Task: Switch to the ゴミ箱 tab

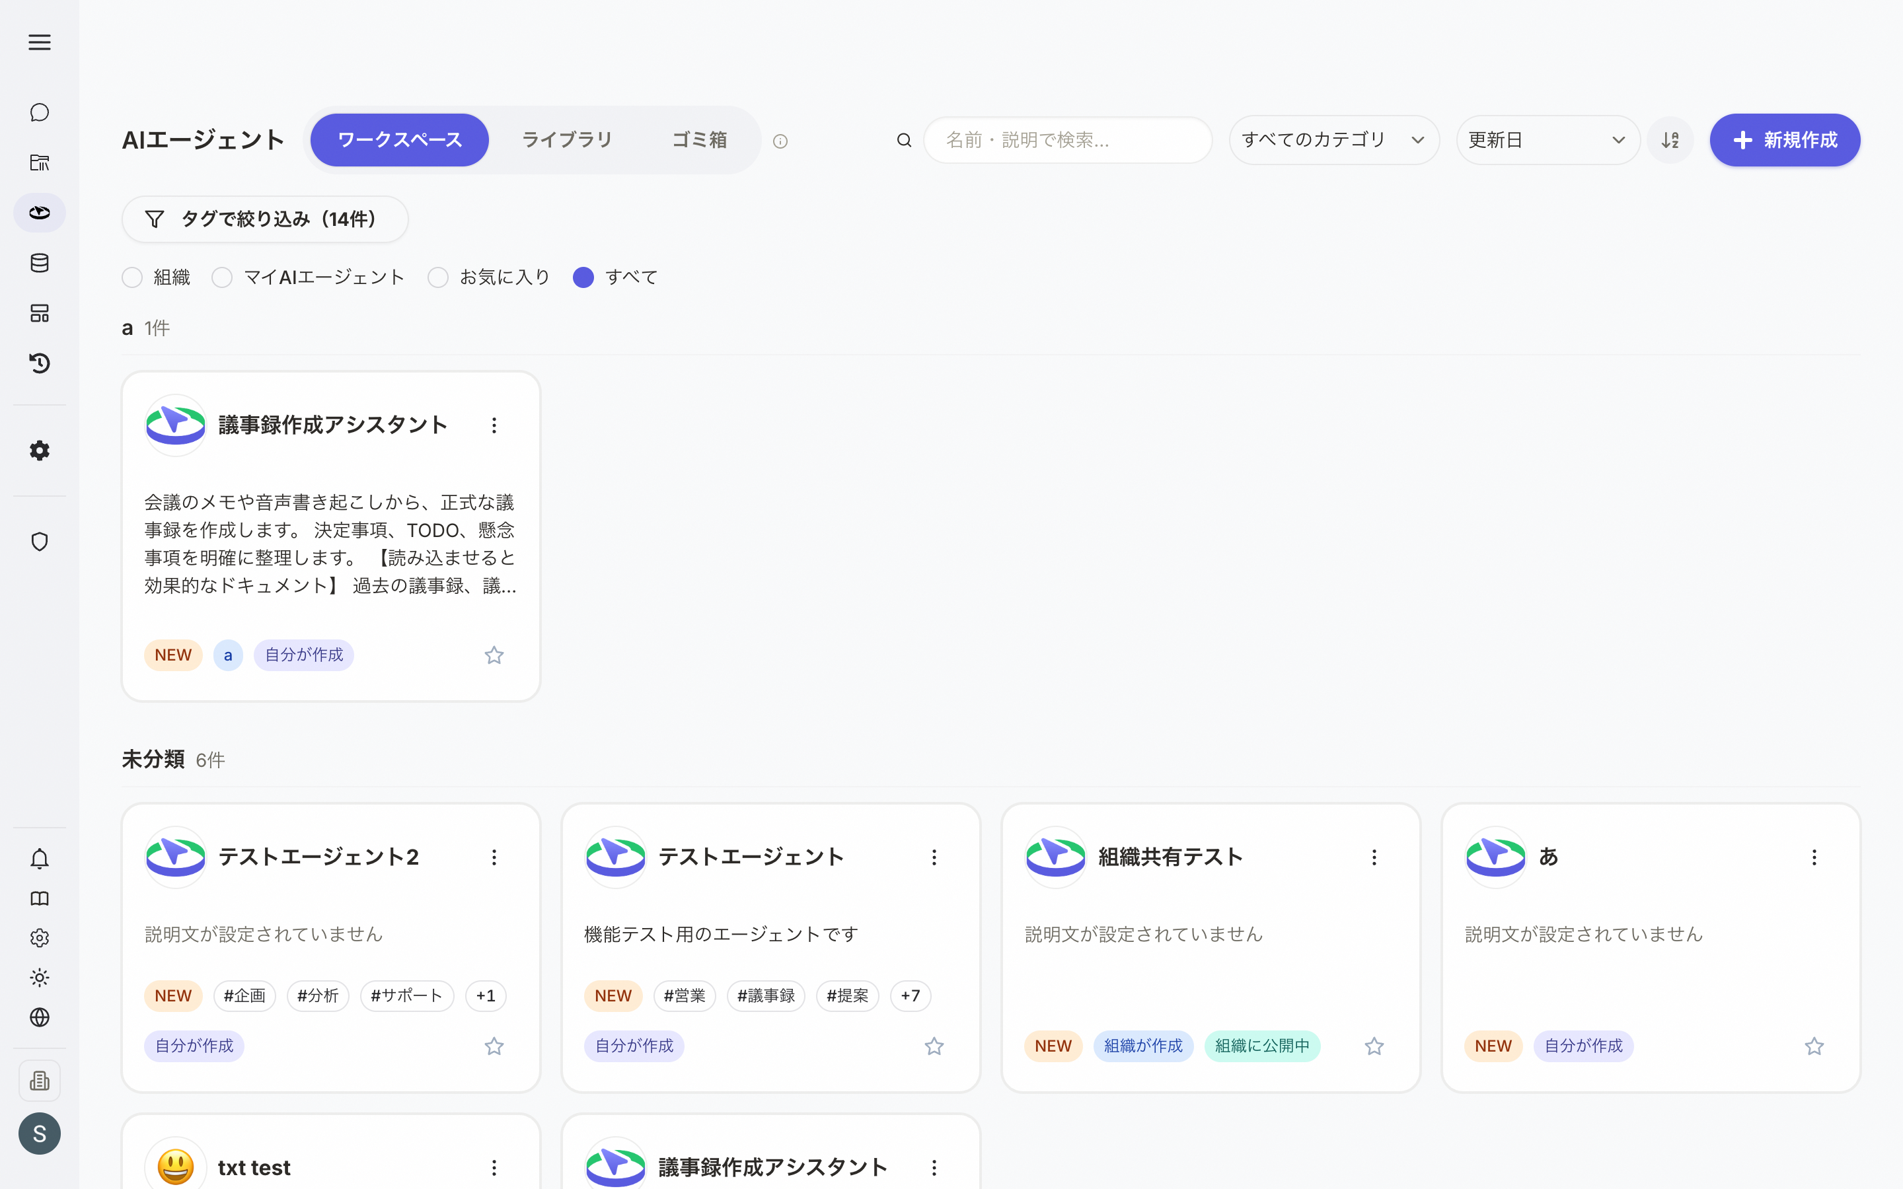Action: tap(699, 140)
